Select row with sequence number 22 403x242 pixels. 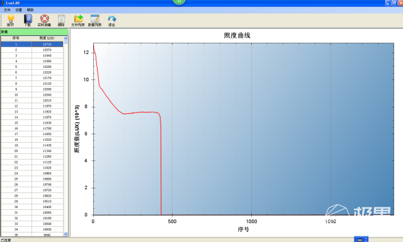pos(32,162)
